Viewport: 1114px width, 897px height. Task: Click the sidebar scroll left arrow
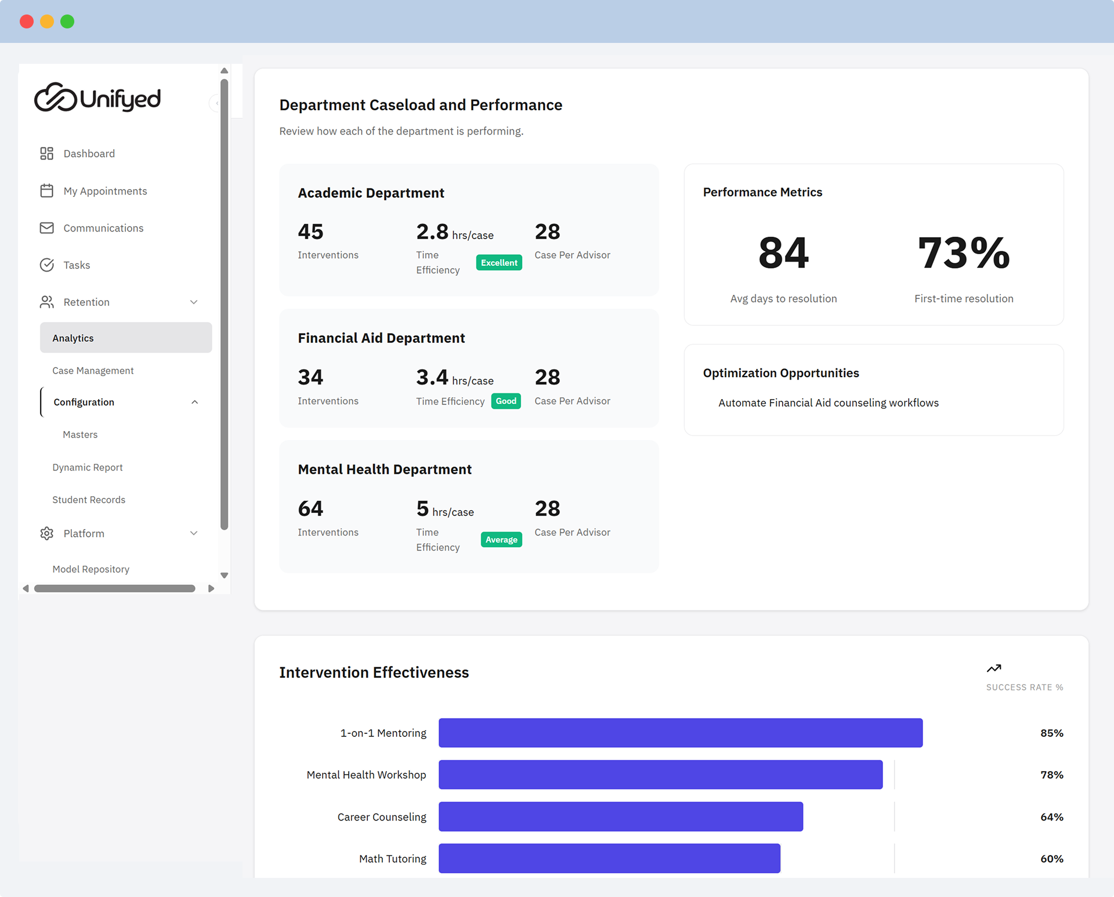click(x=26, y=588)
